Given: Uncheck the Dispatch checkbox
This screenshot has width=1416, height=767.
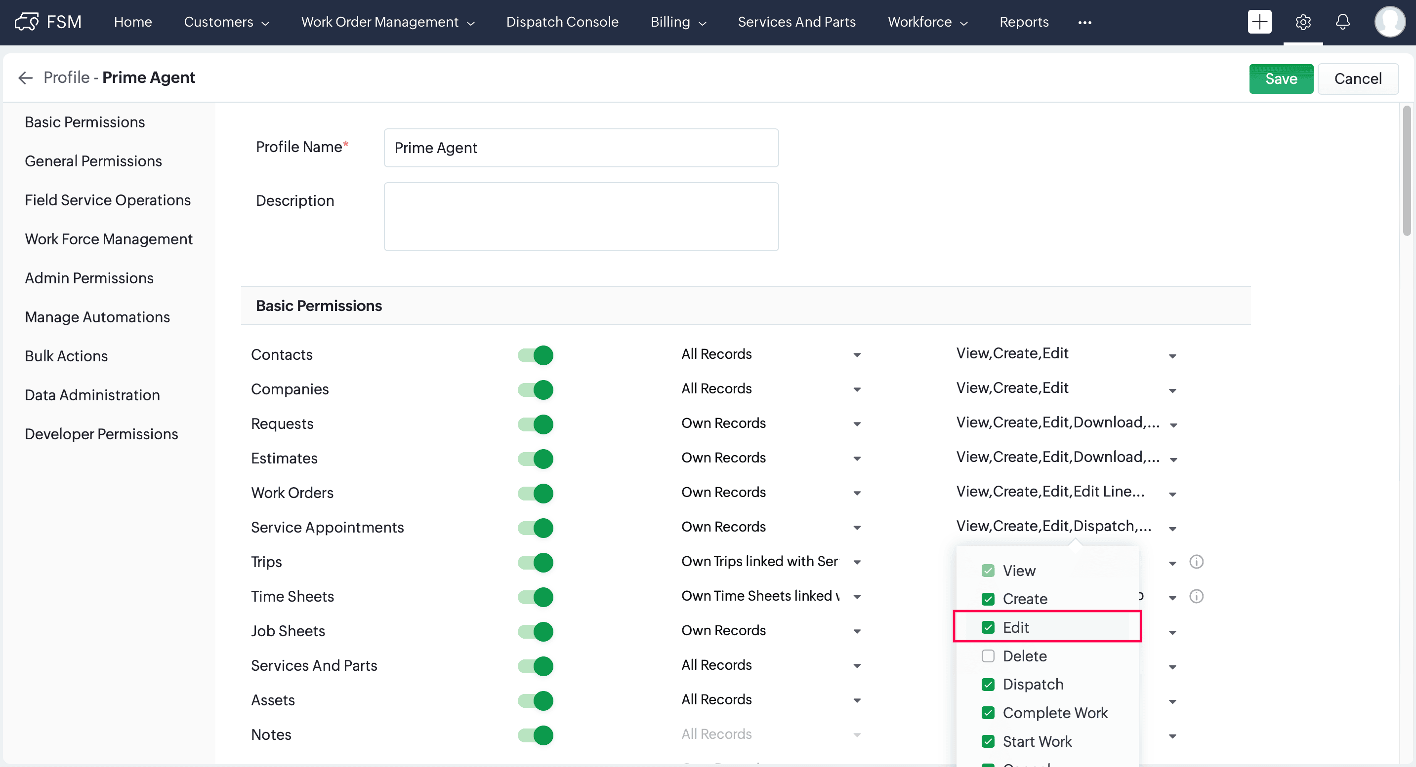Looking at the screenshot, I should (988, 685).
